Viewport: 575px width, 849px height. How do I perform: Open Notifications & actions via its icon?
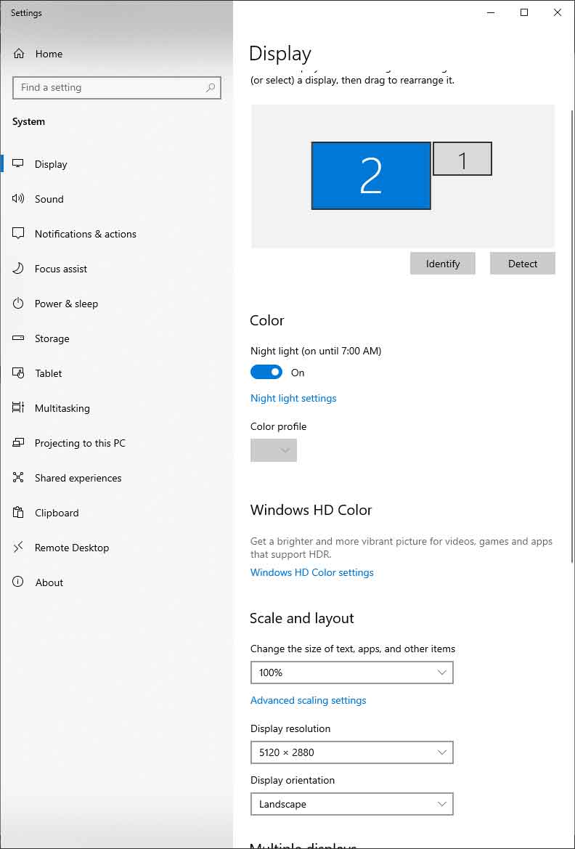[18, 234]
